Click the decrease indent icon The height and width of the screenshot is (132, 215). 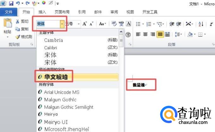172,24
